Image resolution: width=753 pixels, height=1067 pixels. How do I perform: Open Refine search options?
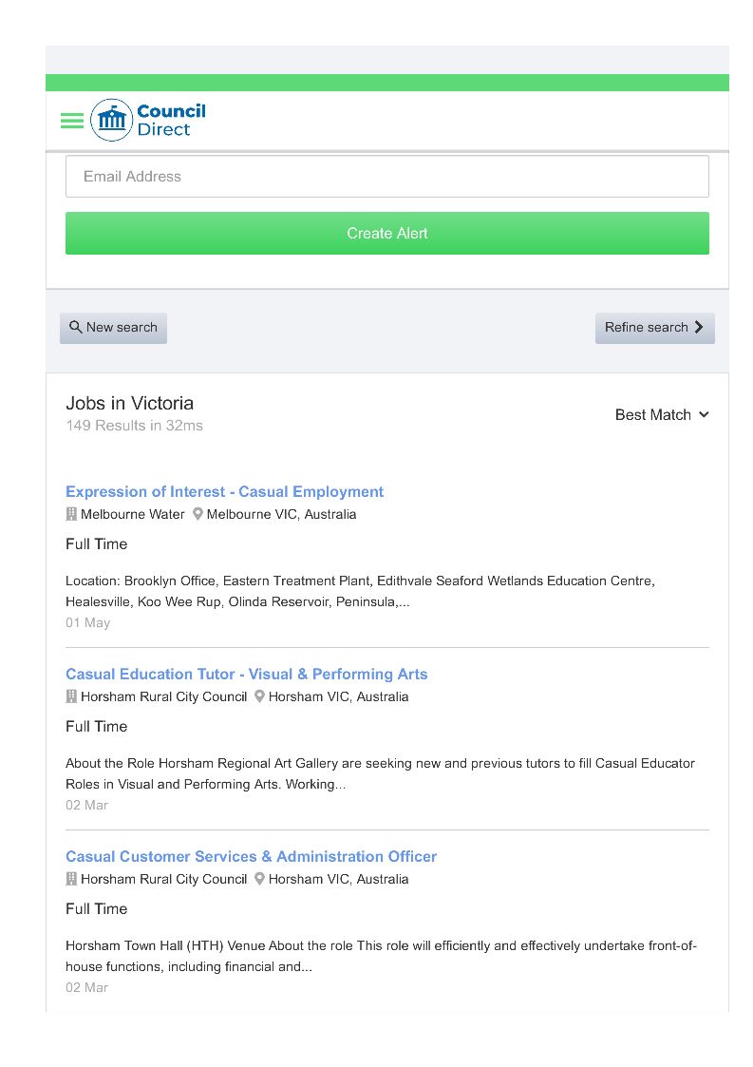point(654,328)
